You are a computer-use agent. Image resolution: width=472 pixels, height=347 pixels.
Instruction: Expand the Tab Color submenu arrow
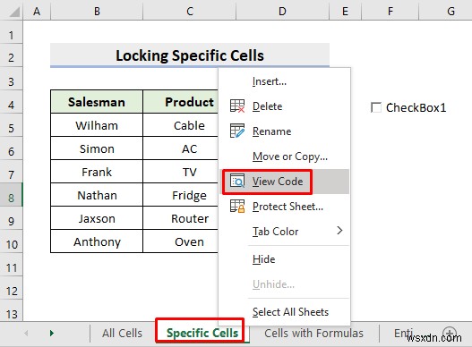[339, 231]
